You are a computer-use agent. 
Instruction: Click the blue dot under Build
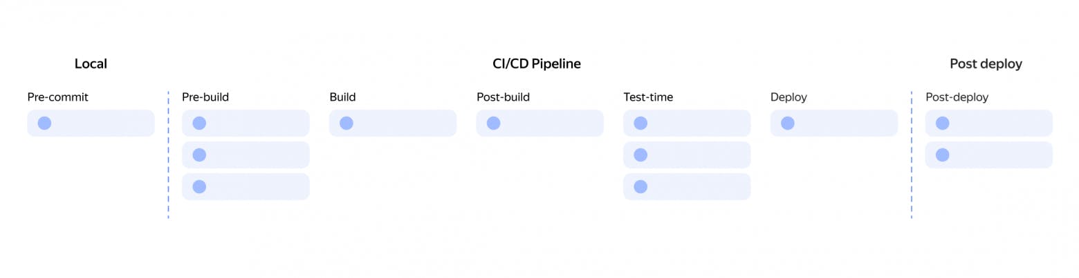pos(347,123)
